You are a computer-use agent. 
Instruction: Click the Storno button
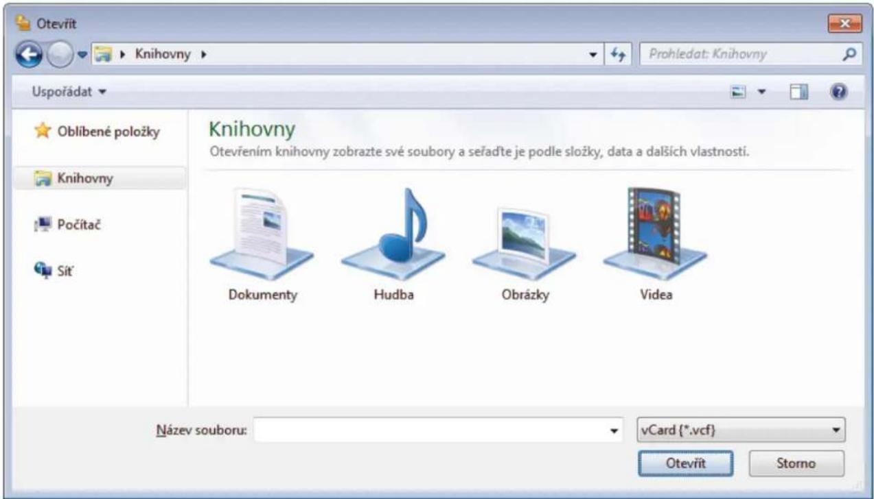point(796,463)
